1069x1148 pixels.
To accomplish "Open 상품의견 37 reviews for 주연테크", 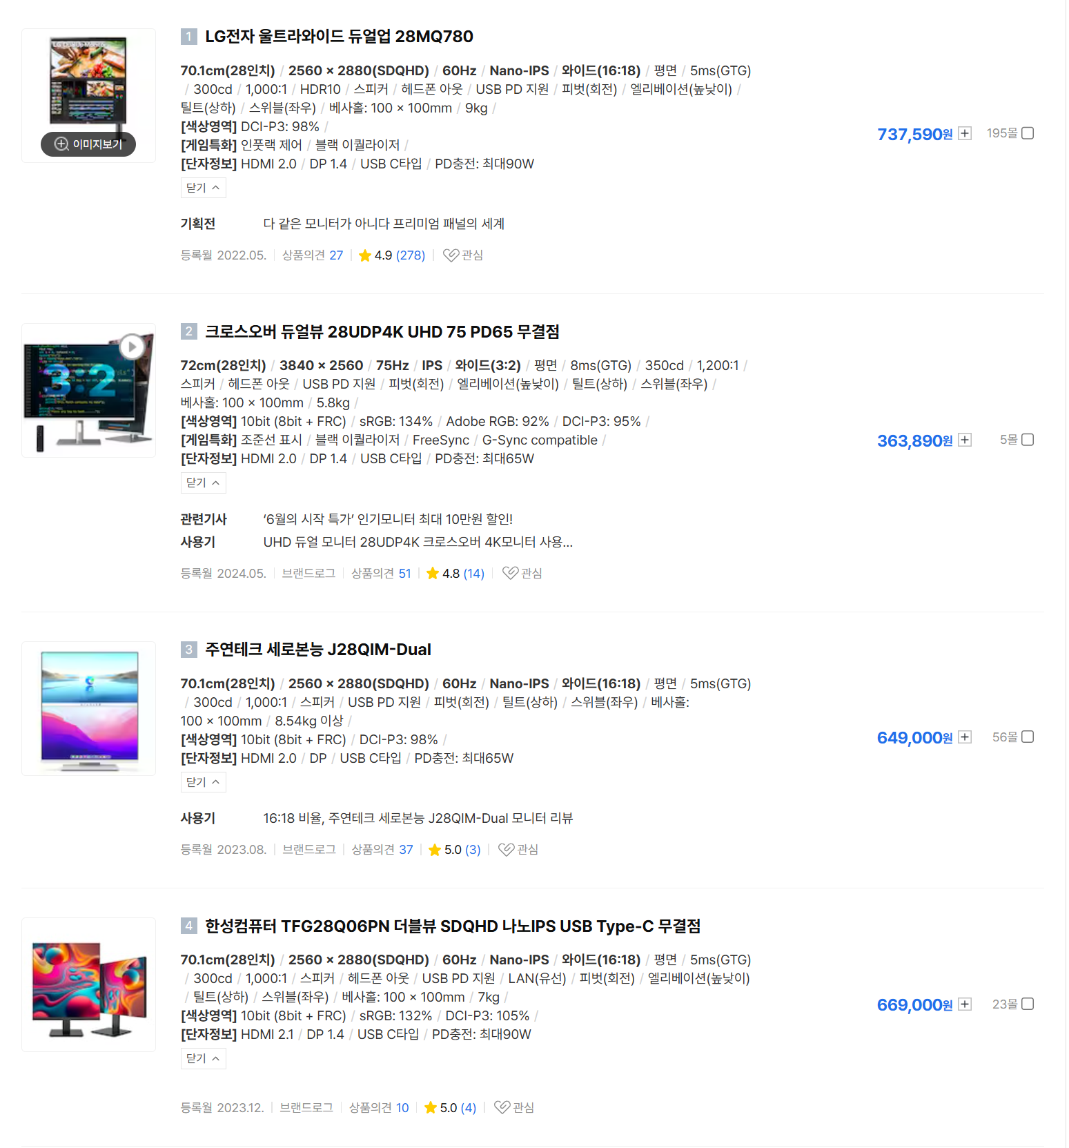I will [x=382, y=850].
